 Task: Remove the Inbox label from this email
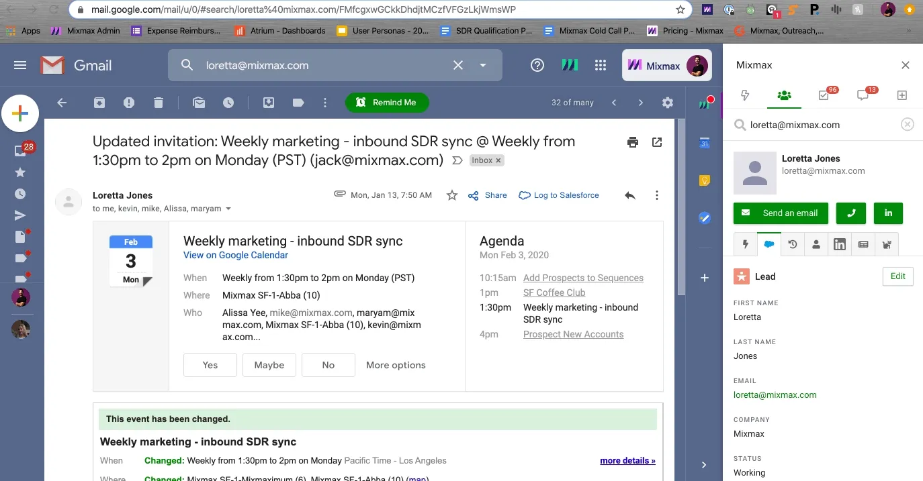tap(498, 160)
